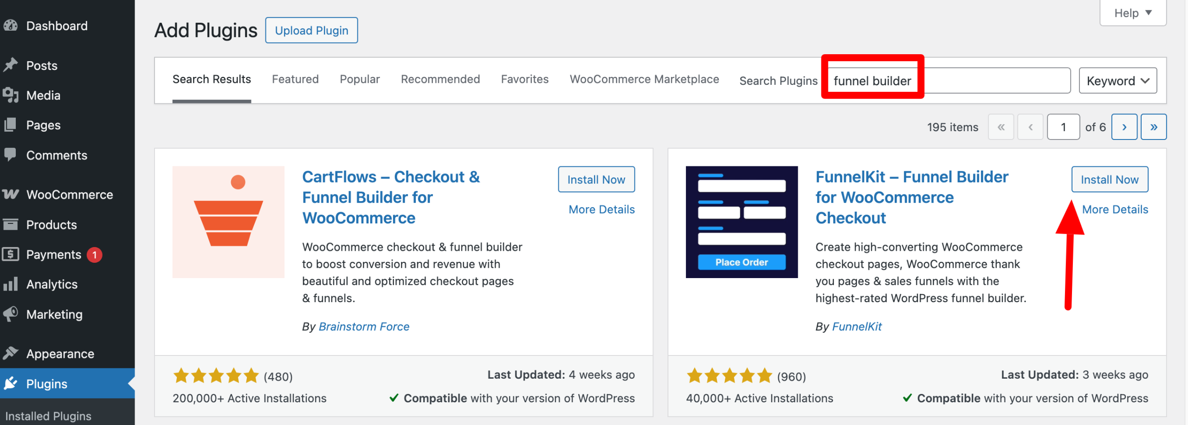Switch to the Featured tab
This screenshot has width=1188, height=425.
click(x=295, y=79)
